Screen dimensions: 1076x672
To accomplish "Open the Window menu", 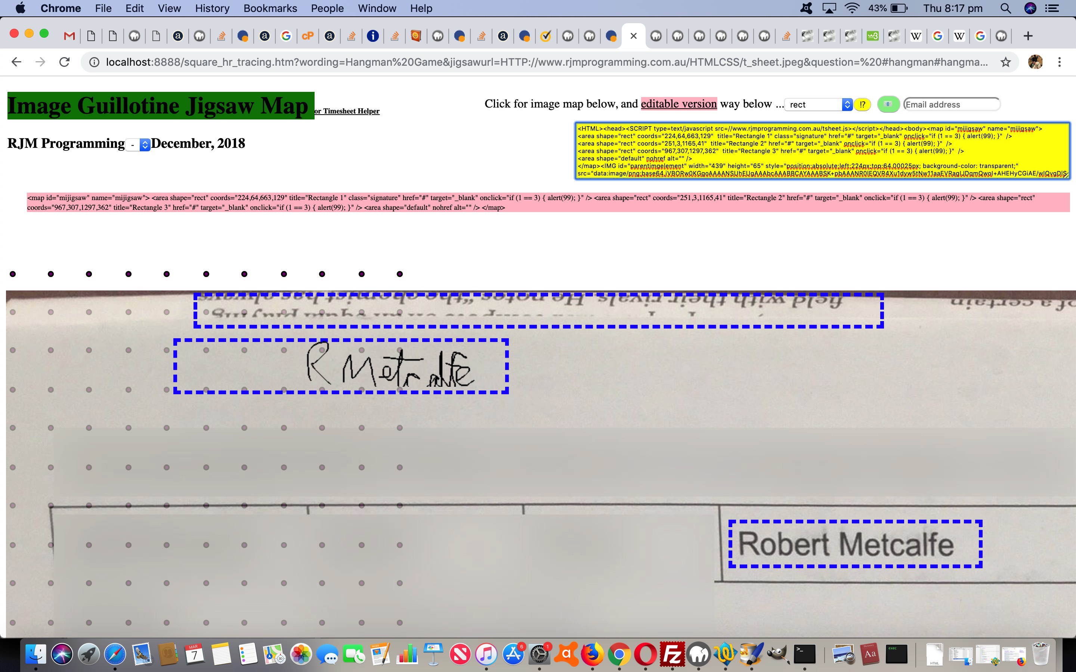I will point(377,9).
